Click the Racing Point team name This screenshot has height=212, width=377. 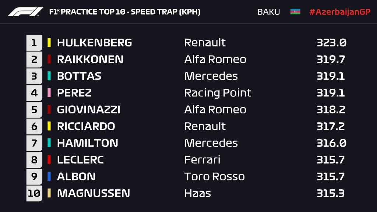[x=218, y=93]
